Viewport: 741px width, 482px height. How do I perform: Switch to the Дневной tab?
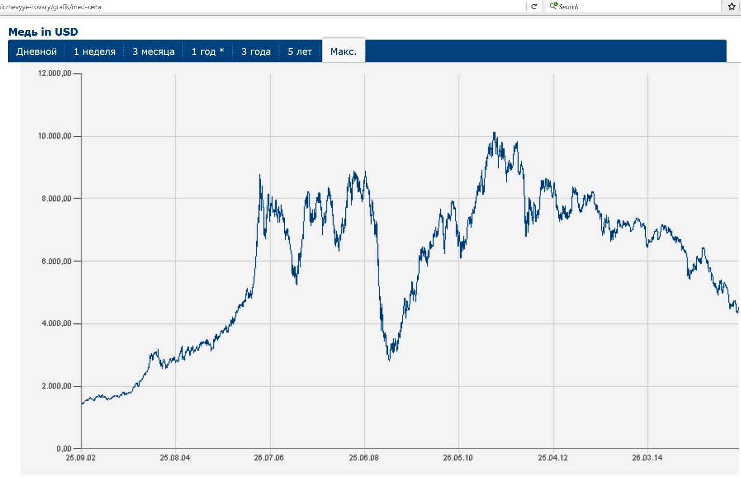point(37,52)
